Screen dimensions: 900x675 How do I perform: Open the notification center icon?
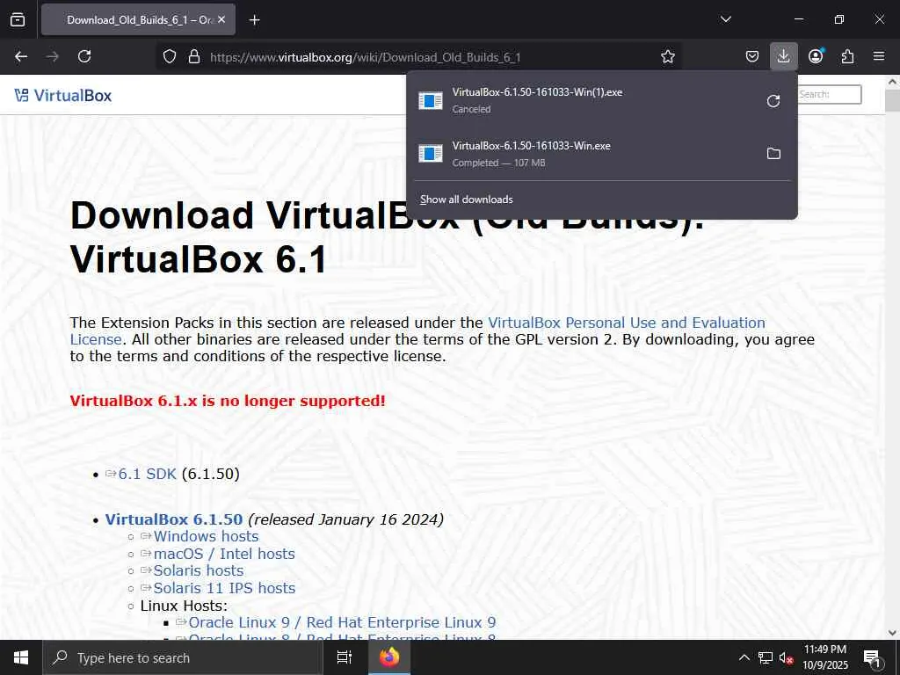pyautogui.click(x=872, y=657)
